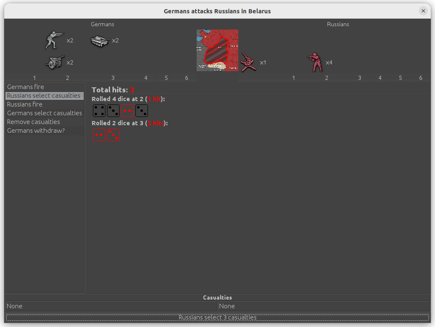Click the left Casualties 'None' field
The height and width of the screenshot is (327, 435).
pos(111,306)
